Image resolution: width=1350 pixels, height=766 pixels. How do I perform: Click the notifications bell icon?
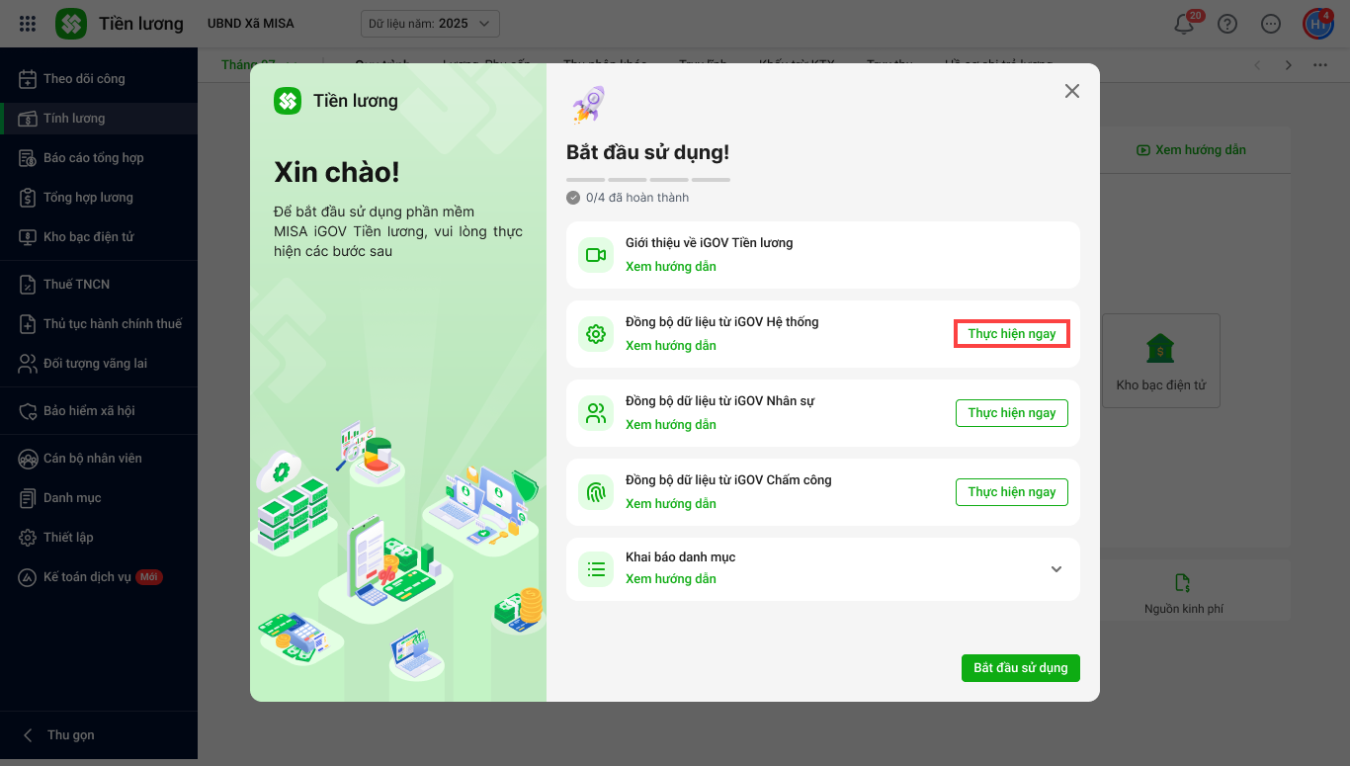click(1183, 25)
